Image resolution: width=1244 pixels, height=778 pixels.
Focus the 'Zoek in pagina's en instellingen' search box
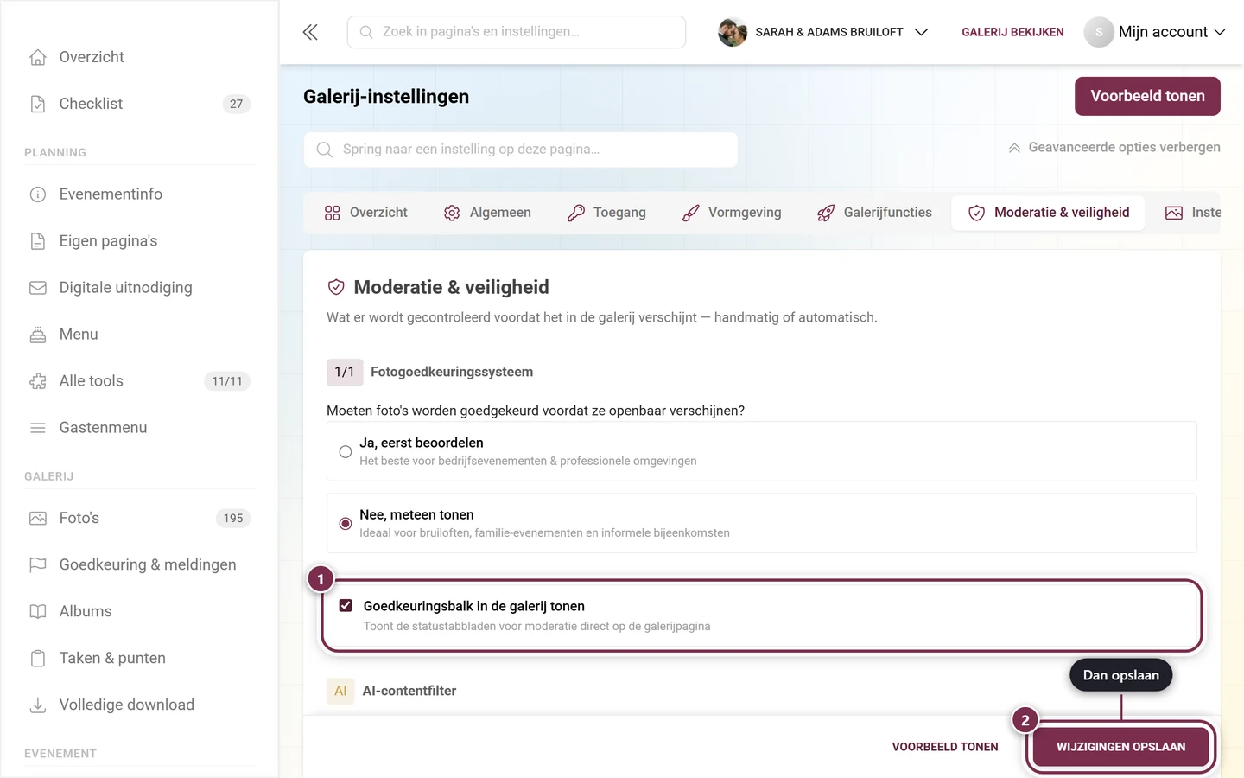click(x=517, y=32)
